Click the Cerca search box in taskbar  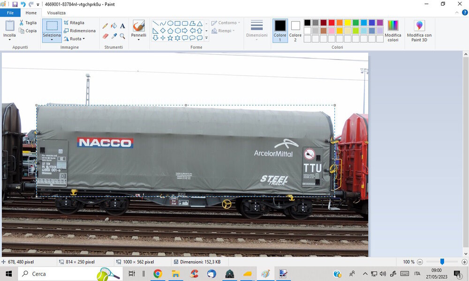71,274
